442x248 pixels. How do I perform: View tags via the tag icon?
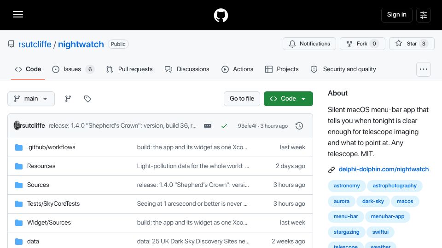point(87,99)
